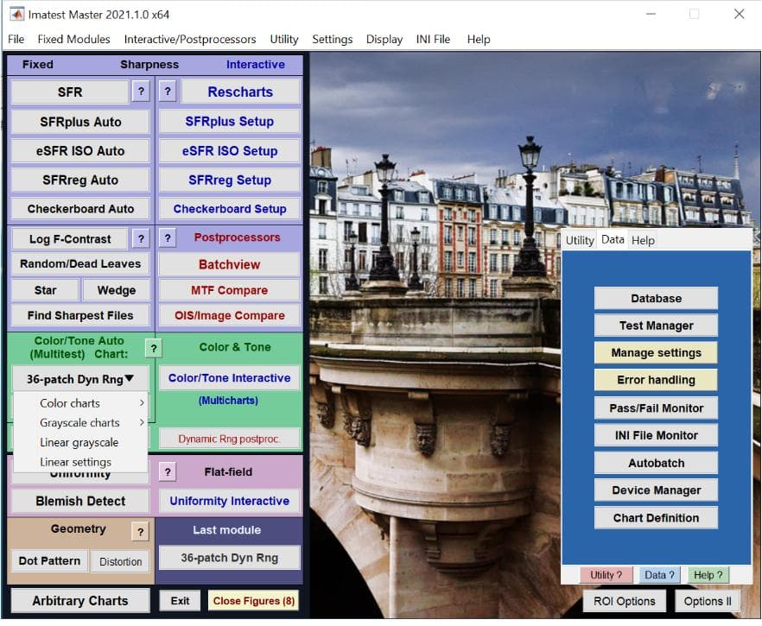The image size is (762, 626).
Task: Open Checkerboard Setup
Action: pos(230,209)
